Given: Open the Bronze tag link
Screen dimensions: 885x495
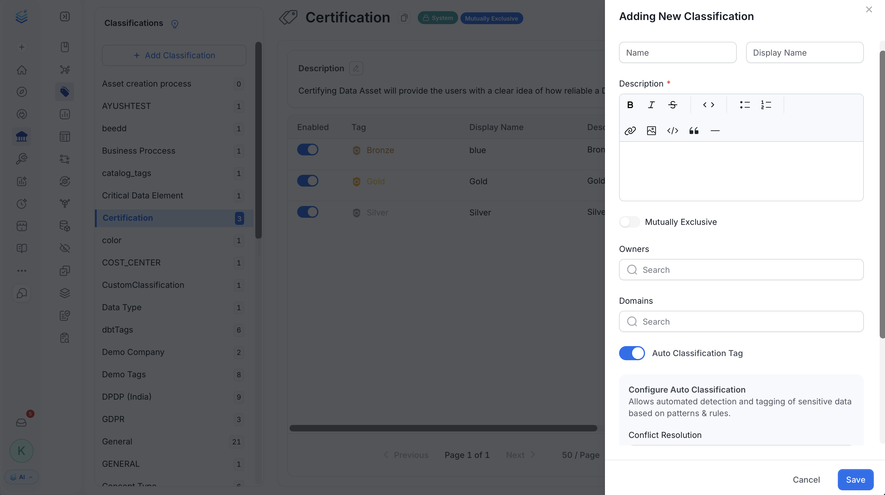Looking at the screenshot, I should (380, 150).
